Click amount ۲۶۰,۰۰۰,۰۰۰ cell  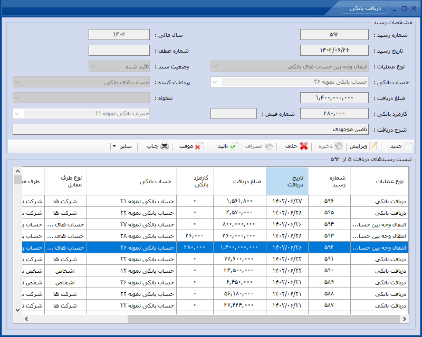(x=240, y=236)
